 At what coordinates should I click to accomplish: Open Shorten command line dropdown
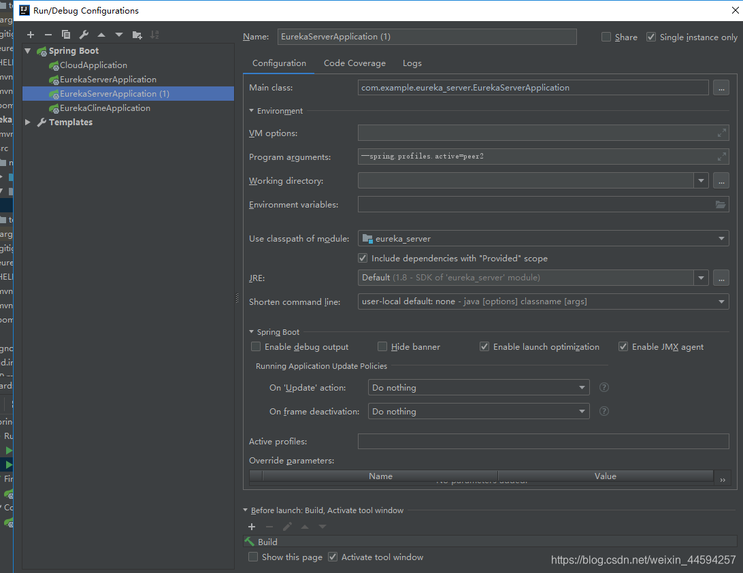[721, 302]
